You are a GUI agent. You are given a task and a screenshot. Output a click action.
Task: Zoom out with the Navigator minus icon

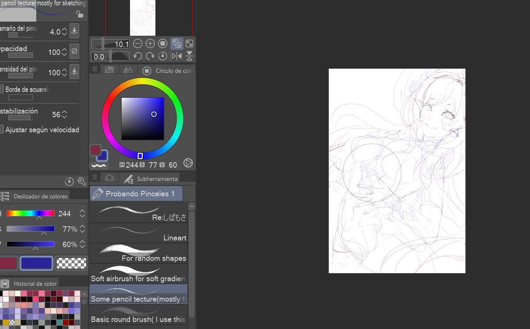click(138, 43)
